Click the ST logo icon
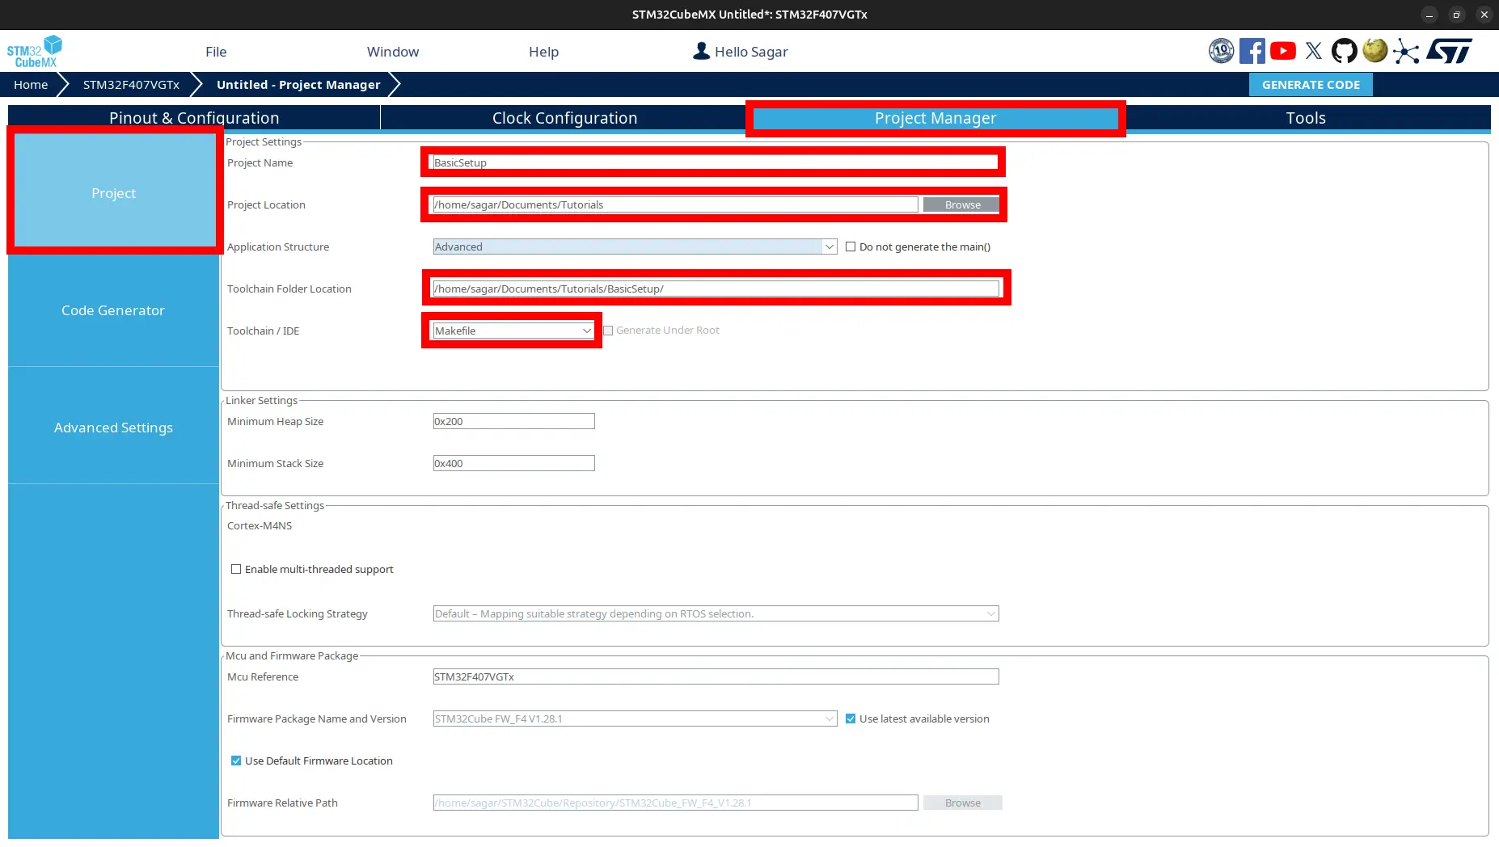 point(1449,51)
